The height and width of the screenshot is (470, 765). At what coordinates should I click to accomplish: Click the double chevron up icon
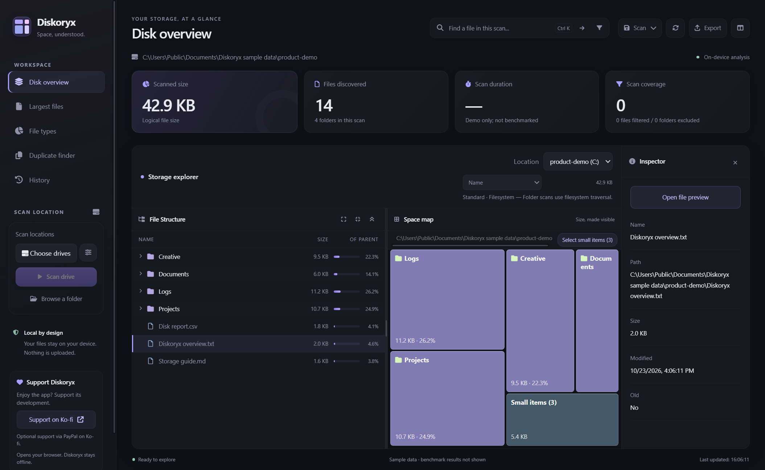pyautogui.click(x=372, y=219)
